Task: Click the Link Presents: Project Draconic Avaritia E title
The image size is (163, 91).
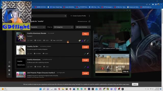Action: (41, 73)
